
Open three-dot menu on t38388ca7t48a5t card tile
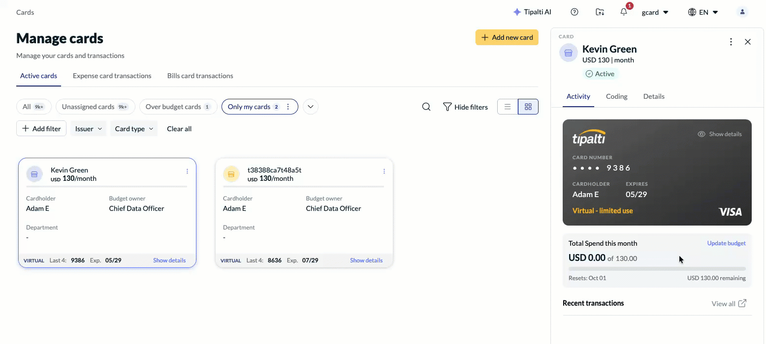pos(384,172)
